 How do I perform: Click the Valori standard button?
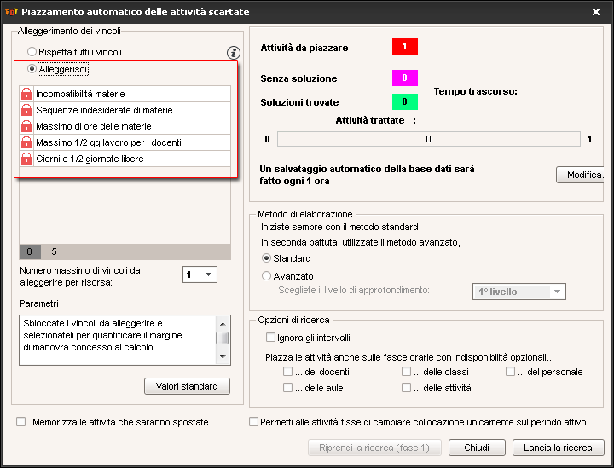click(x=187, y=386)
